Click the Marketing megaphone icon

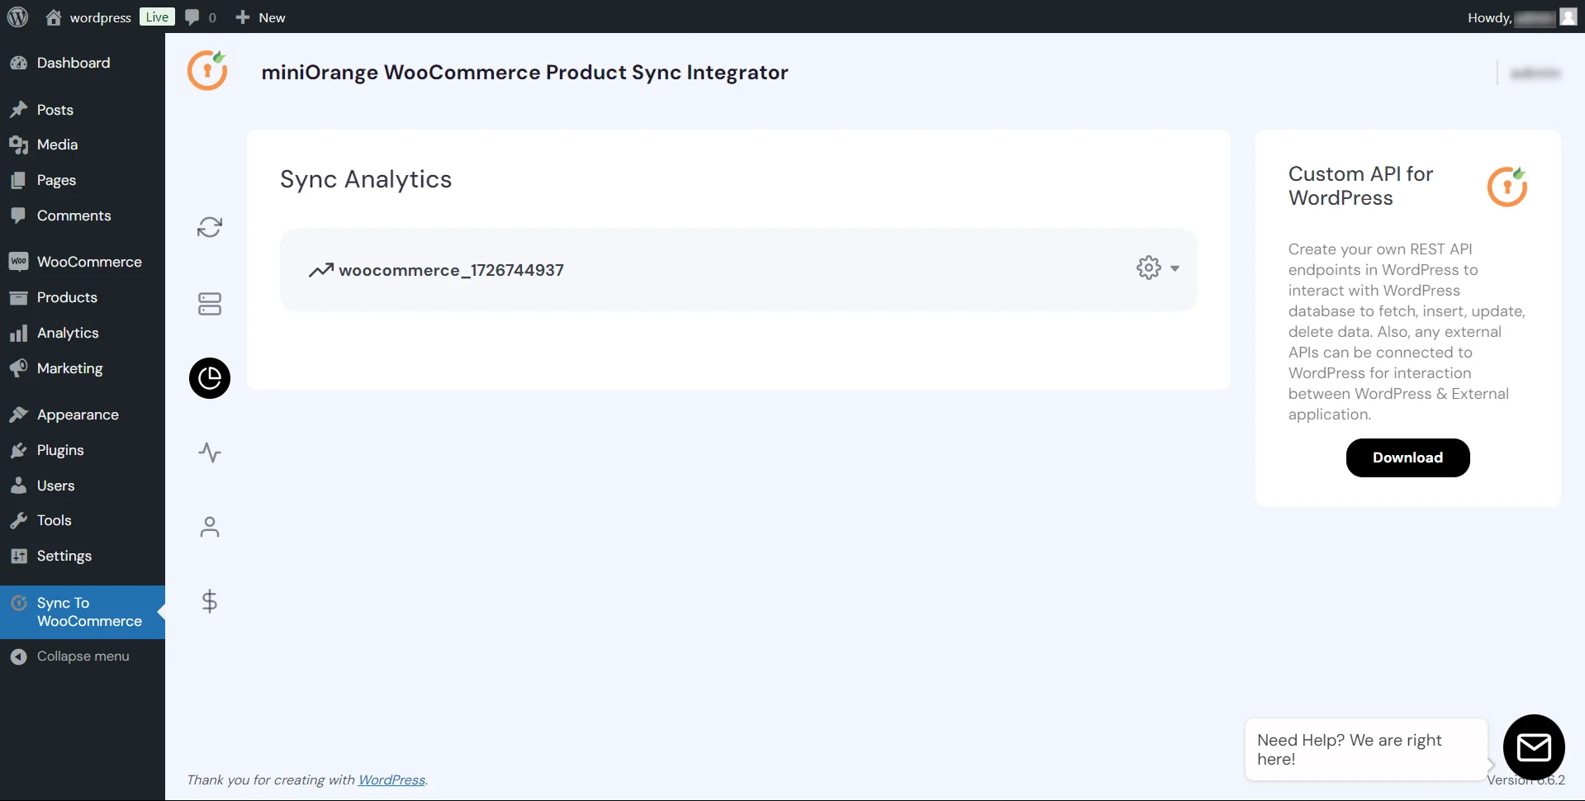pos(18,368)
